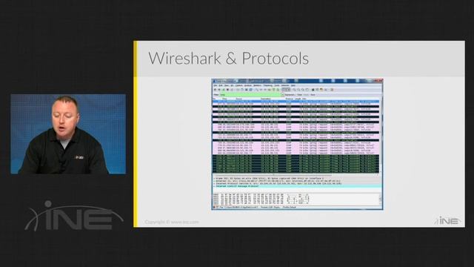The image size is (474, 267).
Task: Expand the Internet Protocol Version 4 node
Action: tap(215, 183)
